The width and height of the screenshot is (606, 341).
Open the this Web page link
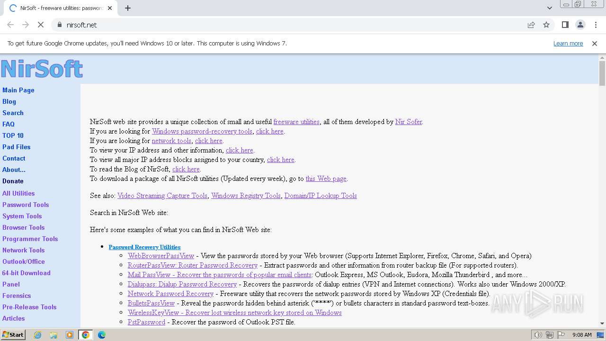(x=326, y=179)
